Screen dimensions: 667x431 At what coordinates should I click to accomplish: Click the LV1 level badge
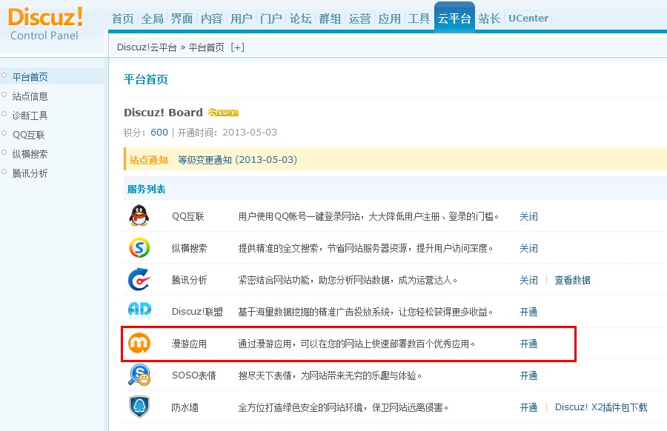tap(223, 113)
